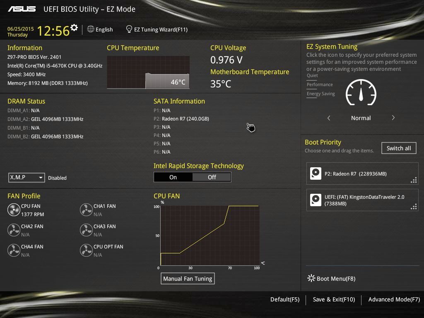Select the CHA1 FAN icon

tap(86, 210)
